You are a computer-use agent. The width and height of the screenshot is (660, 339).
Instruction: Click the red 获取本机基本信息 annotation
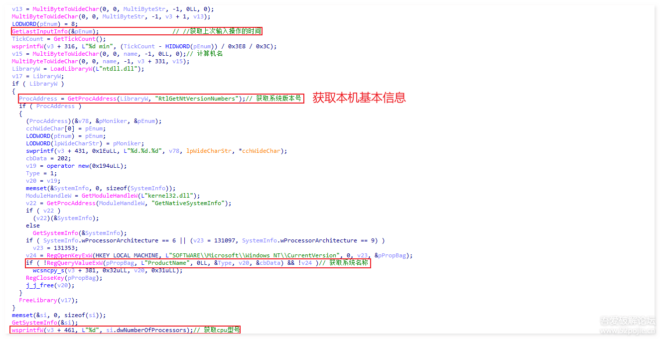point(359,98)
